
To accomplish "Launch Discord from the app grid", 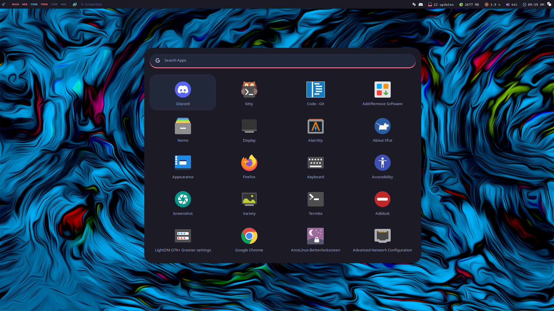I will [183, 92].
